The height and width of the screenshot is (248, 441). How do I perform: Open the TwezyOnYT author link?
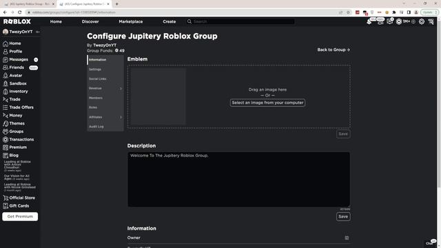point(105,45)
